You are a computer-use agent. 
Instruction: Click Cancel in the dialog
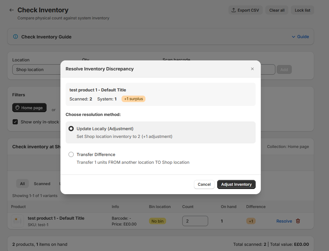point(204,184)
